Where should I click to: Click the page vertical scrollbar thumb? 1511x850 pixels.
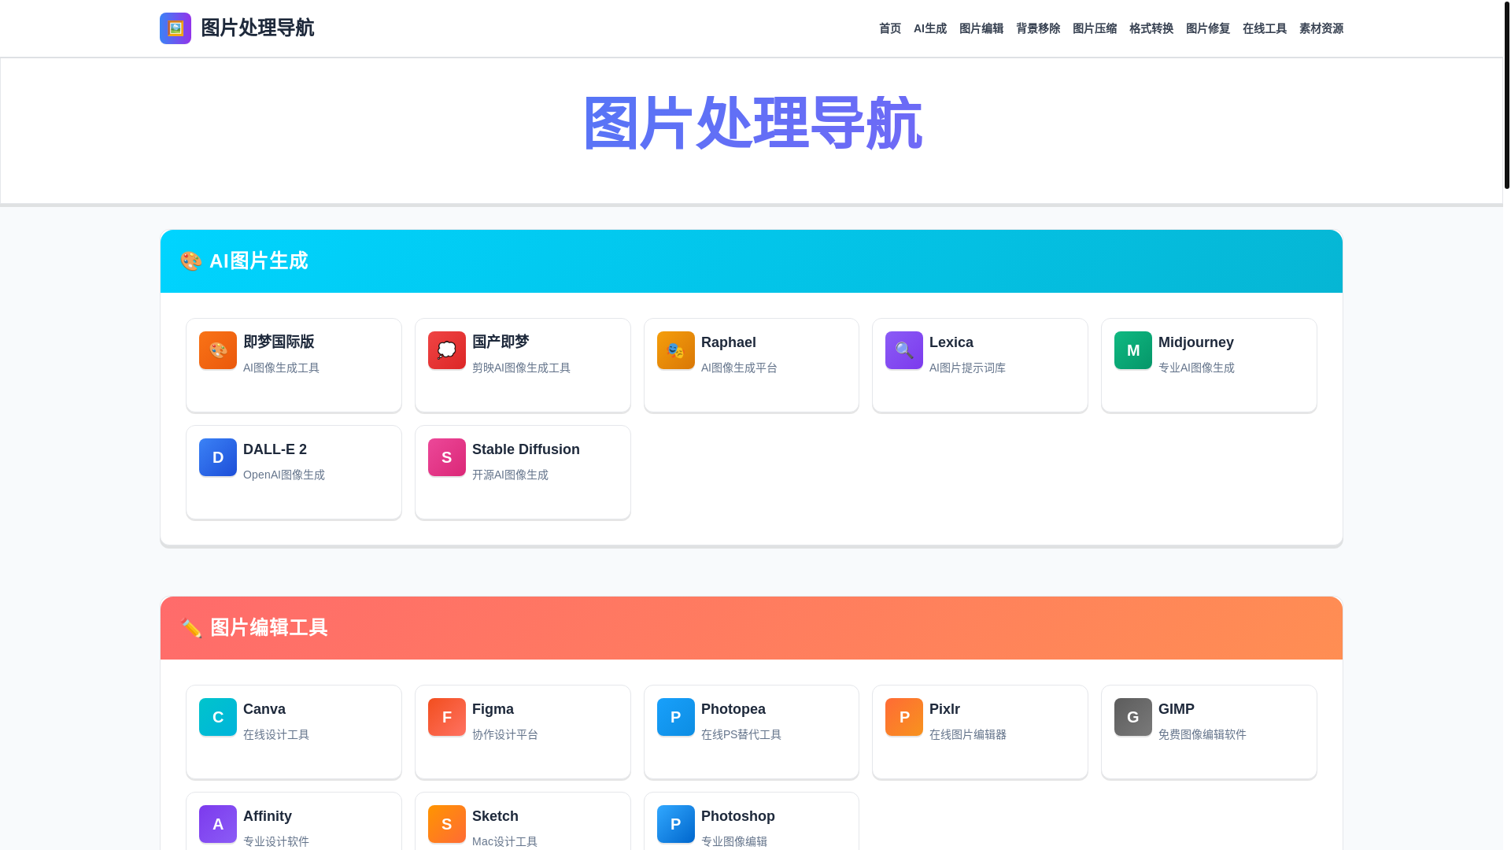pos(1507,95)
